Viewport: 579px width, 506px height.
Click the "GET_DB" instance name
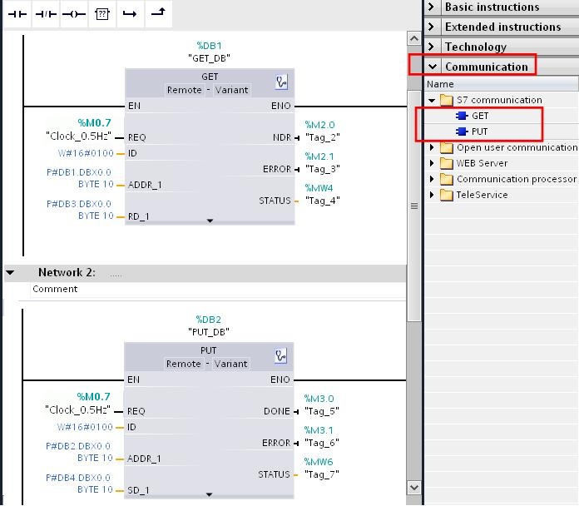[209, 58]
